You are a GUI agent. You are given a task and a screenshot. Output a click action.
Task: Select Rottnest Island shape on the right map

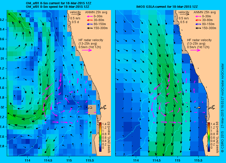click(199, 107)
